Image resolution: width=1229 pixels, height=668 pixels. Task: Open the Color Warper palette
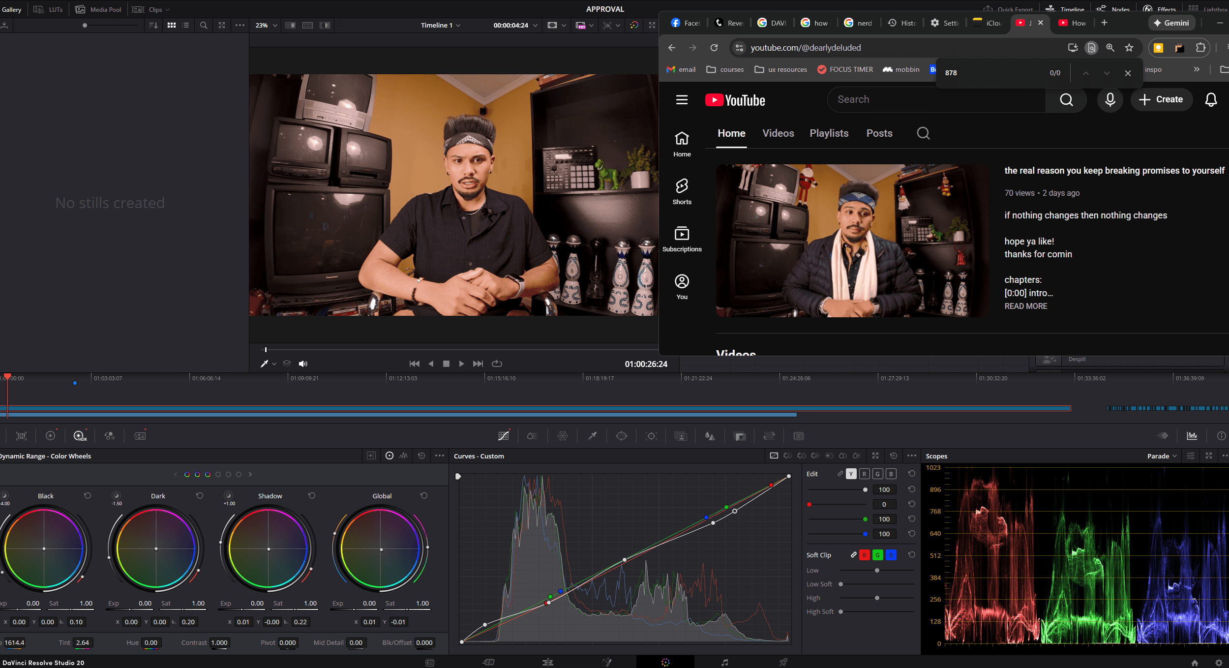[563, 436]
